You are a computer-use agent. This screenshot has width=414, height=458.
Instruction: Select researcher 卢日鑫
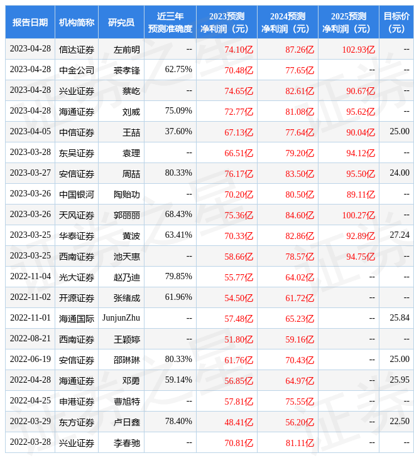pos(127,423)
